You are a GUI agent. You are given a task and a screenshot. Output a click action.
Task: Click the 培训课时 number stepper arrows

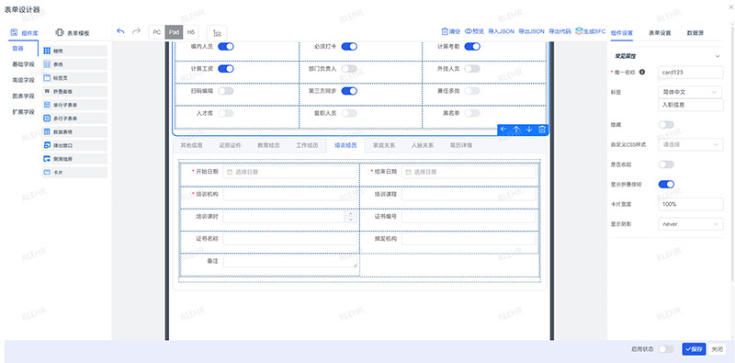(350, 216)
